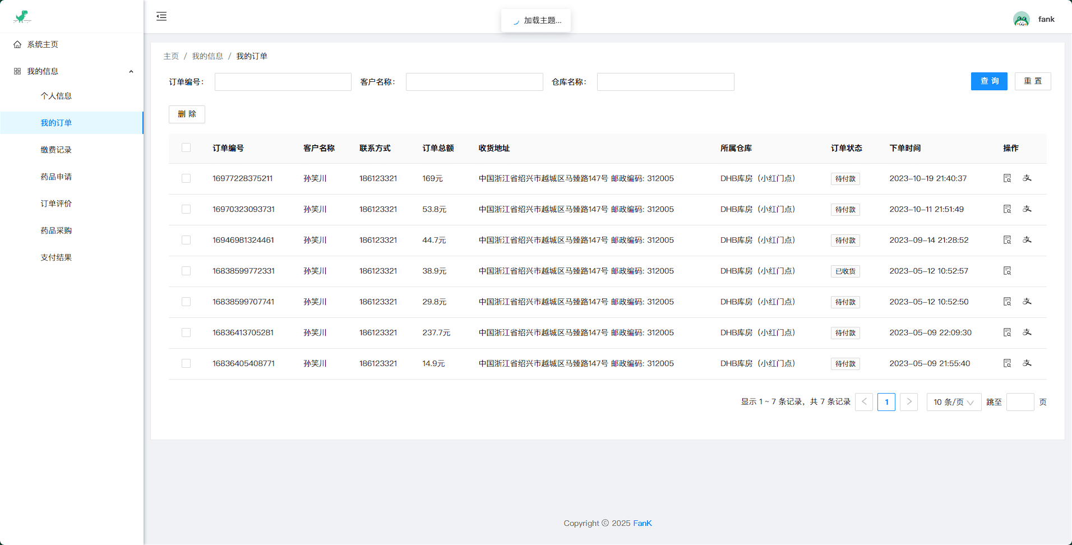View details of order 16977228375211

click(1007, 178)
